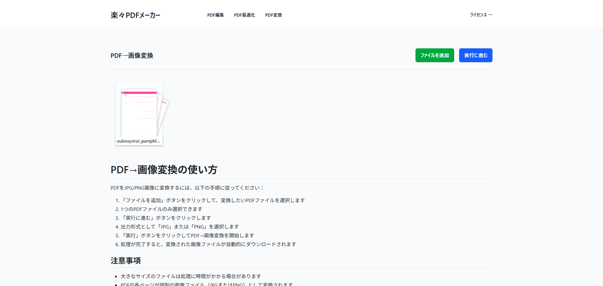This screenshot has width=603, height=286.
Task: Click the intro line PDFをJPG/PNG画像に変換するには
Action: point(187,188)
